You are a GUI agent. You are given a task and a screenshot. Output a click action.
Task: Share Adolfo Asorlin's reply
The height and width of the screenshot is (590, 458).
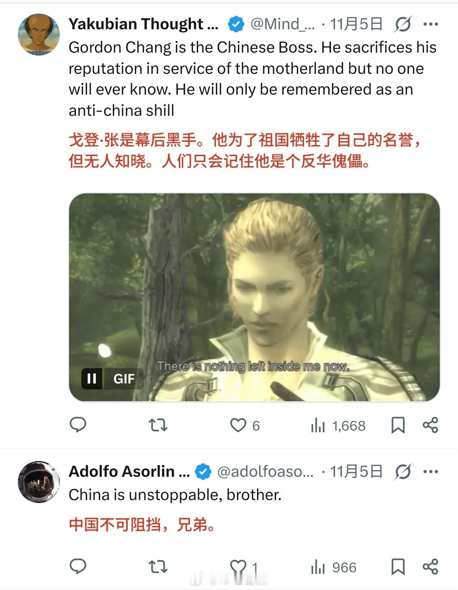[430, 567]
